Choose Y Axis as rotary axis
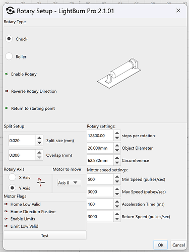189x252 pixels. click(x=12, y=188)
